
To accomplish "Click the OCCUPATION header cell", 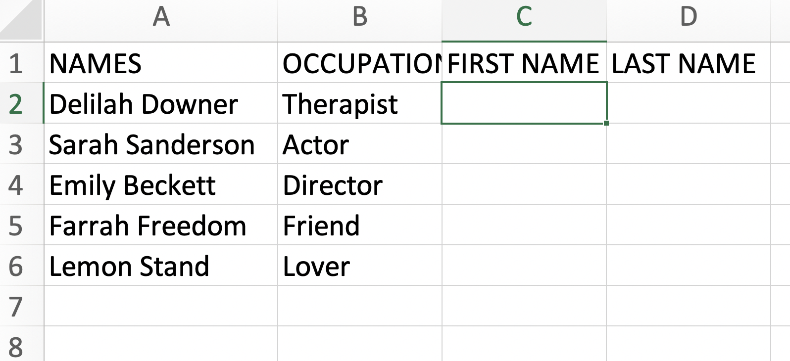I will coord(360,63).
